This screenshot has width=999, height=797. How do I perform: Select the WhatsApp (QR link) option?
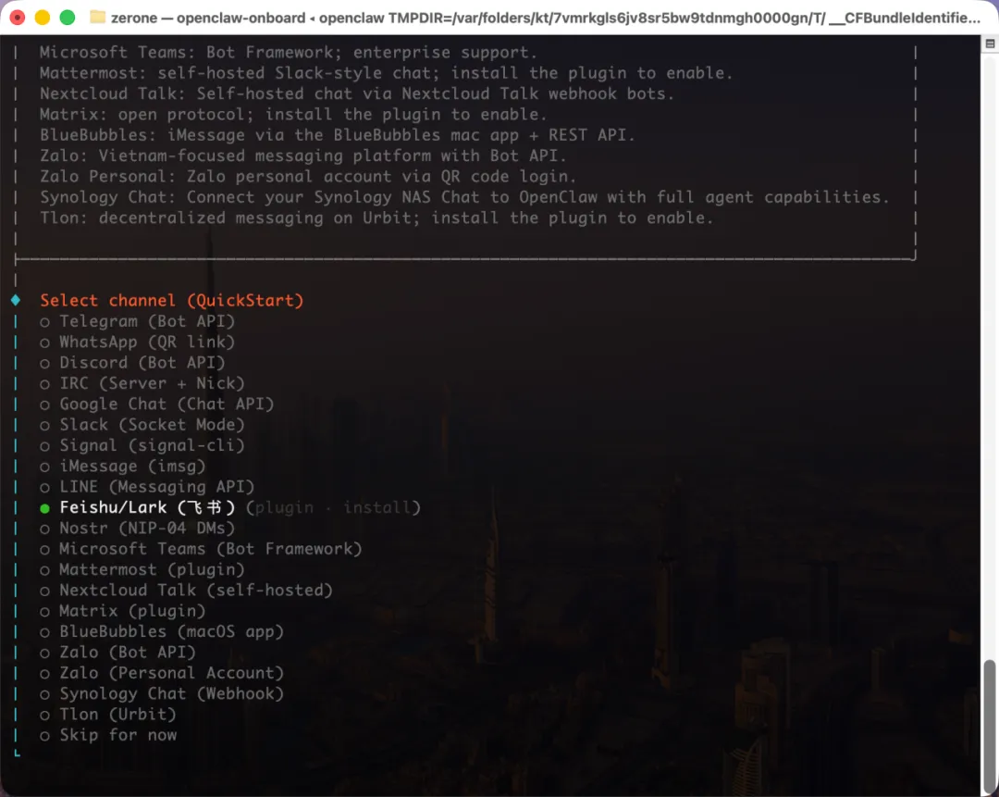(138, 342)
